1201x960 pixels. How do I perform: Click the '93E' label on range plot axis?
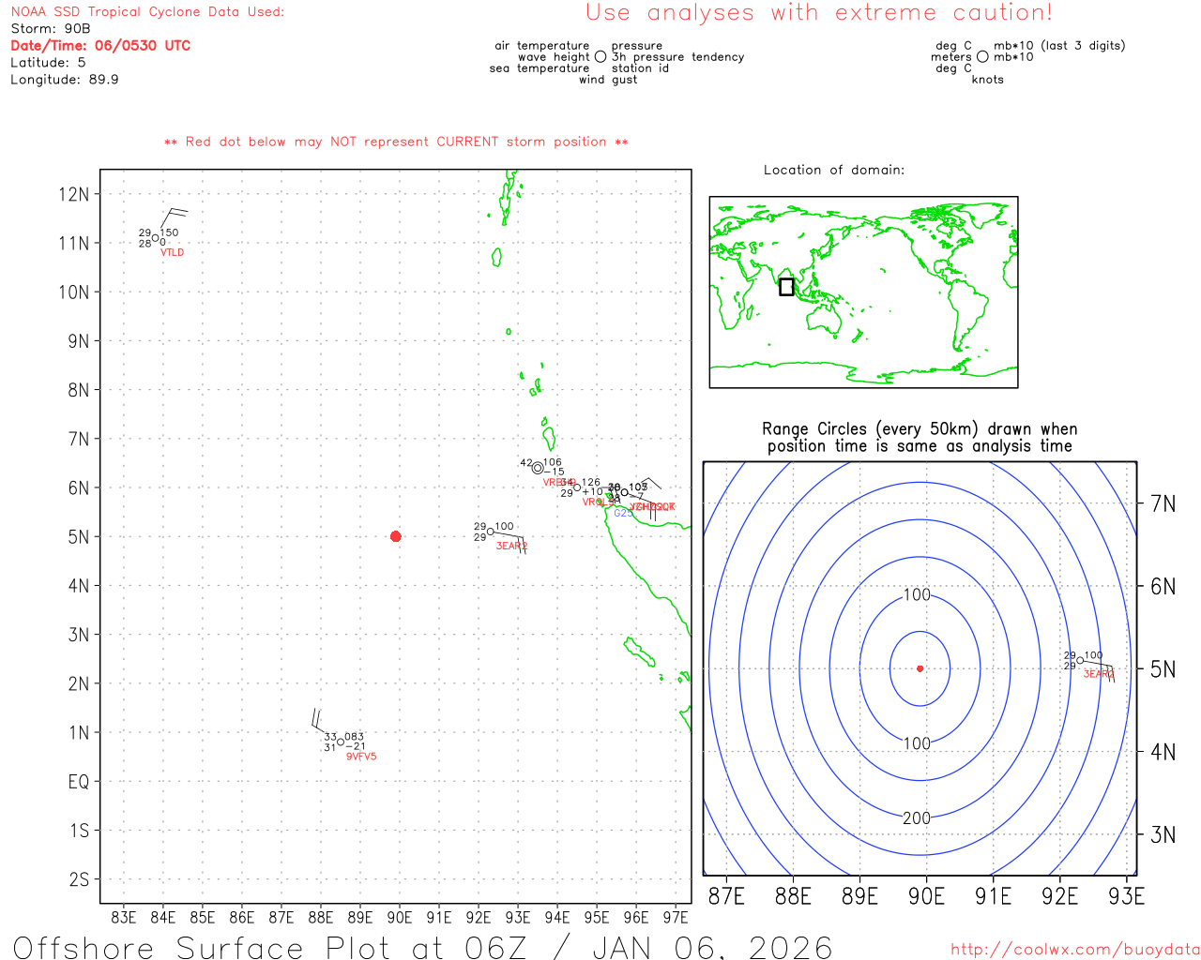pos(1127,896)
